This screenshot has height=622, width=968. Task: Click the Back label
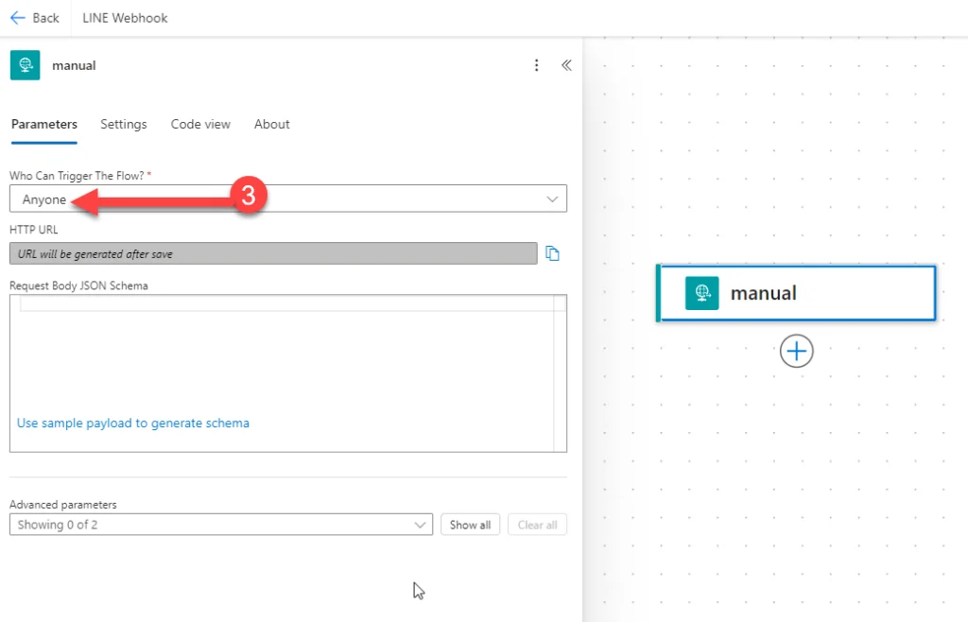click(x=45, y=18)
